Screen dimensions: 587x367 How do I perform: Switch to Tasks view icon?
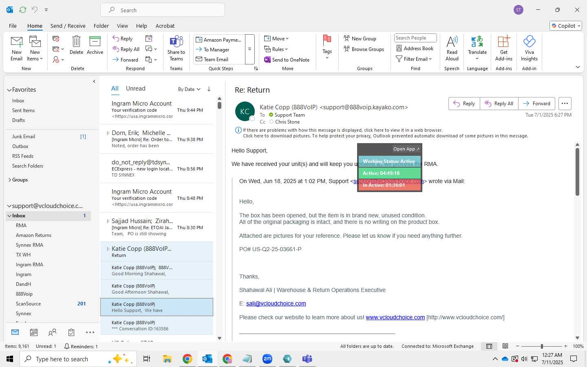coord(71,332)
